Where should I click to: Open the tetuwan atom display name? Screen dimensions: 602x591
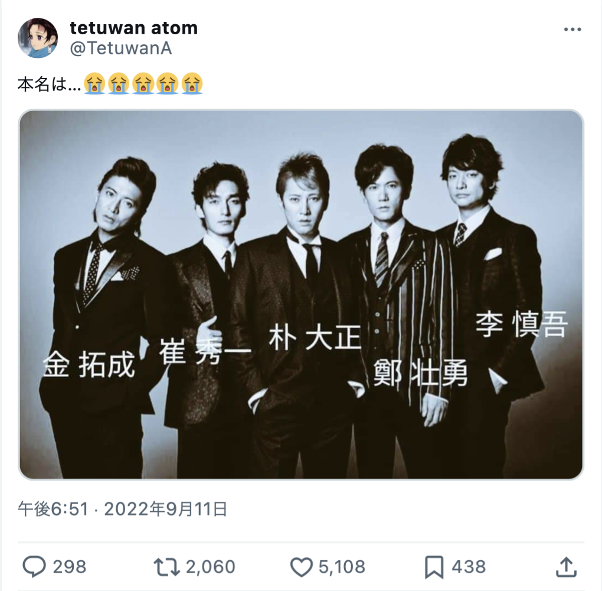tap(133, 28)
